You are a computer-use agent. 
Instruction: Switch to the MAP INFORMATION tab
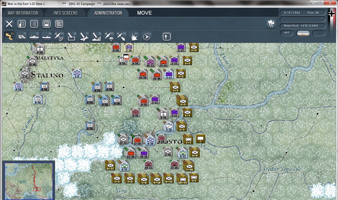point(23,13)
